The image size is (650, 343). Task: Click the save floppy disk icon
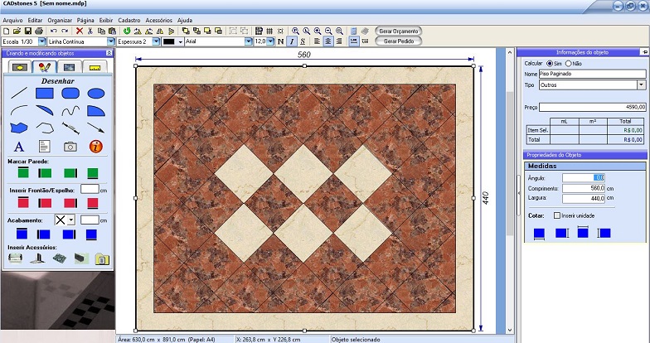click(28, 31)
